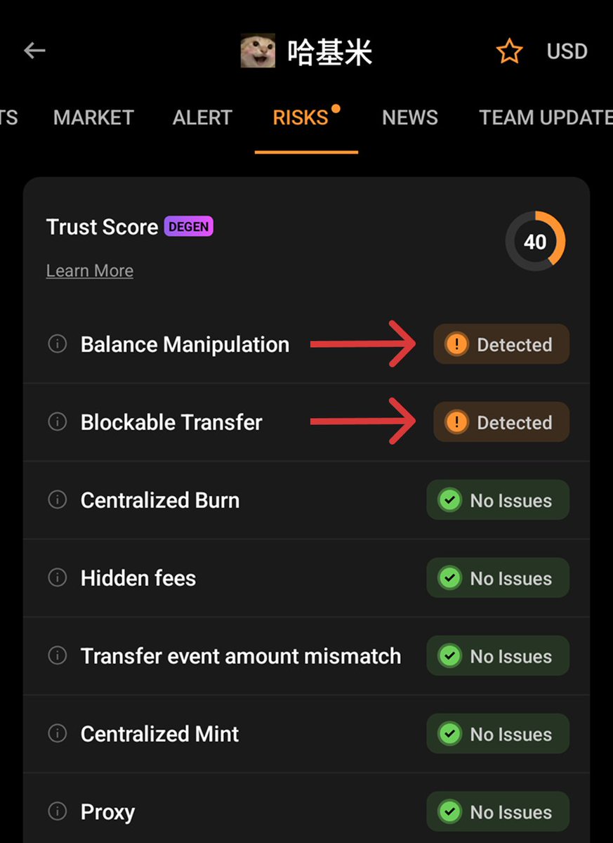Change currency via USD selector

[567, 51]
